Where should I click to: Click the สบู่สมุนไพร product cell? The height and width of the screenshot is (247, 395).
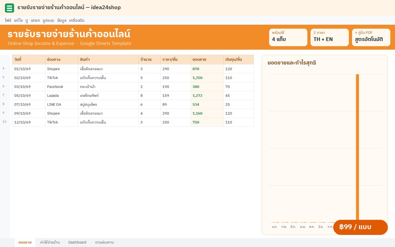108,104
